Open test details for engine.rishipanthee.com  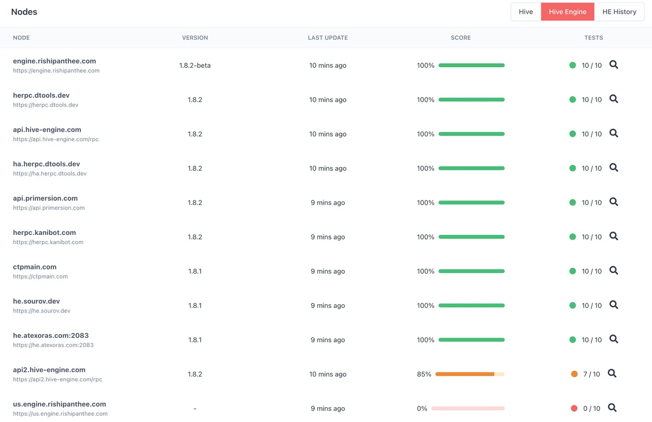pyautogui.click(x=614, y=65)
